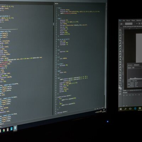Select the History Brush tool

tap(120, 54)
